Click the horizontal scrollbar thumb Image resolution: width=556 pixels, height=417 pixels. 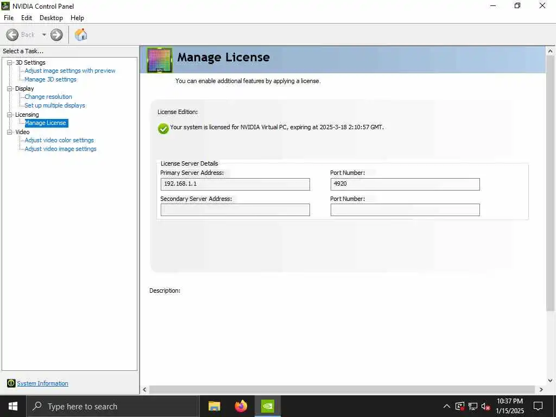tap(342, 389)
